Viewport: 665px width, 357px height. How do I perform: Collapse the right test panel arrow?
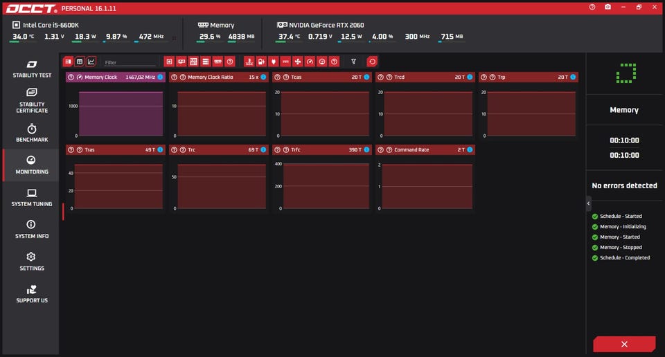tap(588, 203)
